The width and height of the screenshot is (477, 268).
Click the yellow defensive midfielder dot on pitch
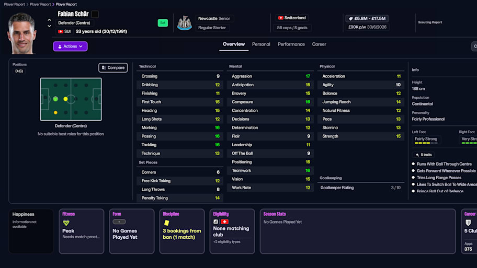65,99
